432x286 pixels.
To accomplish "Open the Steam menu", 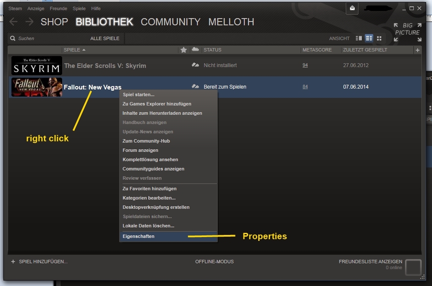I will [x=15, y=8].
